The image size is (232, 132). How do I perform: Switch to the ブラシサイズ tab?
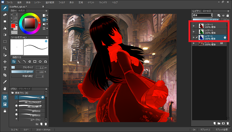(24, 89)
